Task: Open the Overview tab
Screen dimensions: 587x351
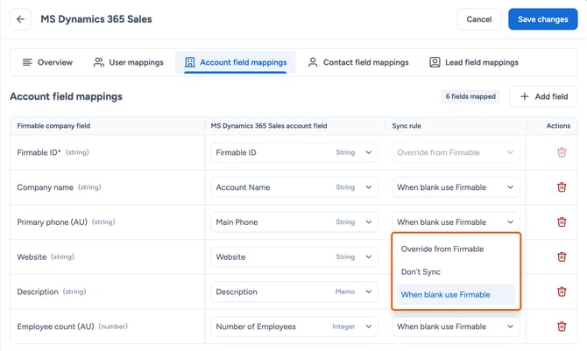Action: pos(47,62)
